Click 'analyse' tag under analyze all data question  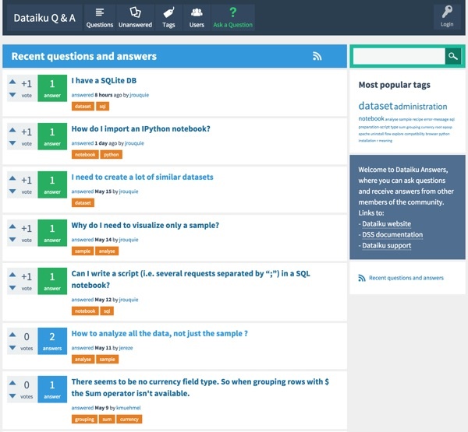tap(83, 360)
